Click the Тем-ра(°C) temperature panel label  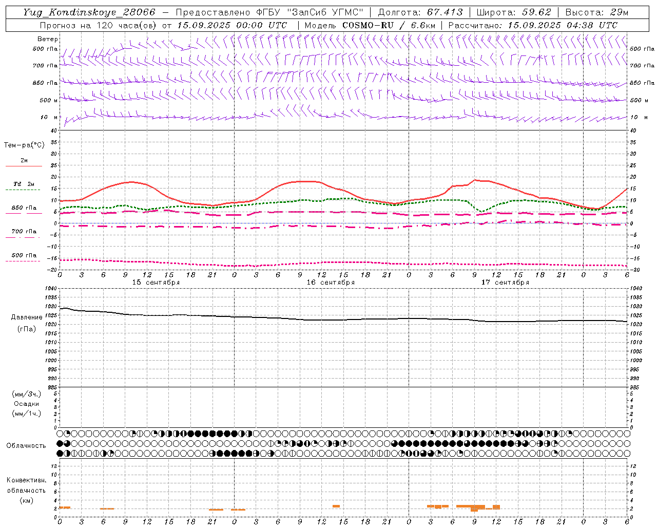pyautogui.click(x=24, y=145)
